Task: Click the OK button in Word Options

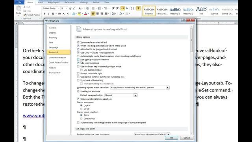Action: click(x=172, y=138)
